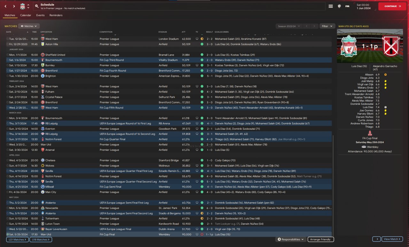Image resolution: width=409 pixels, height=247 pixels.
Task: Click the TV icon on Everton row
Action: [197, 129]
